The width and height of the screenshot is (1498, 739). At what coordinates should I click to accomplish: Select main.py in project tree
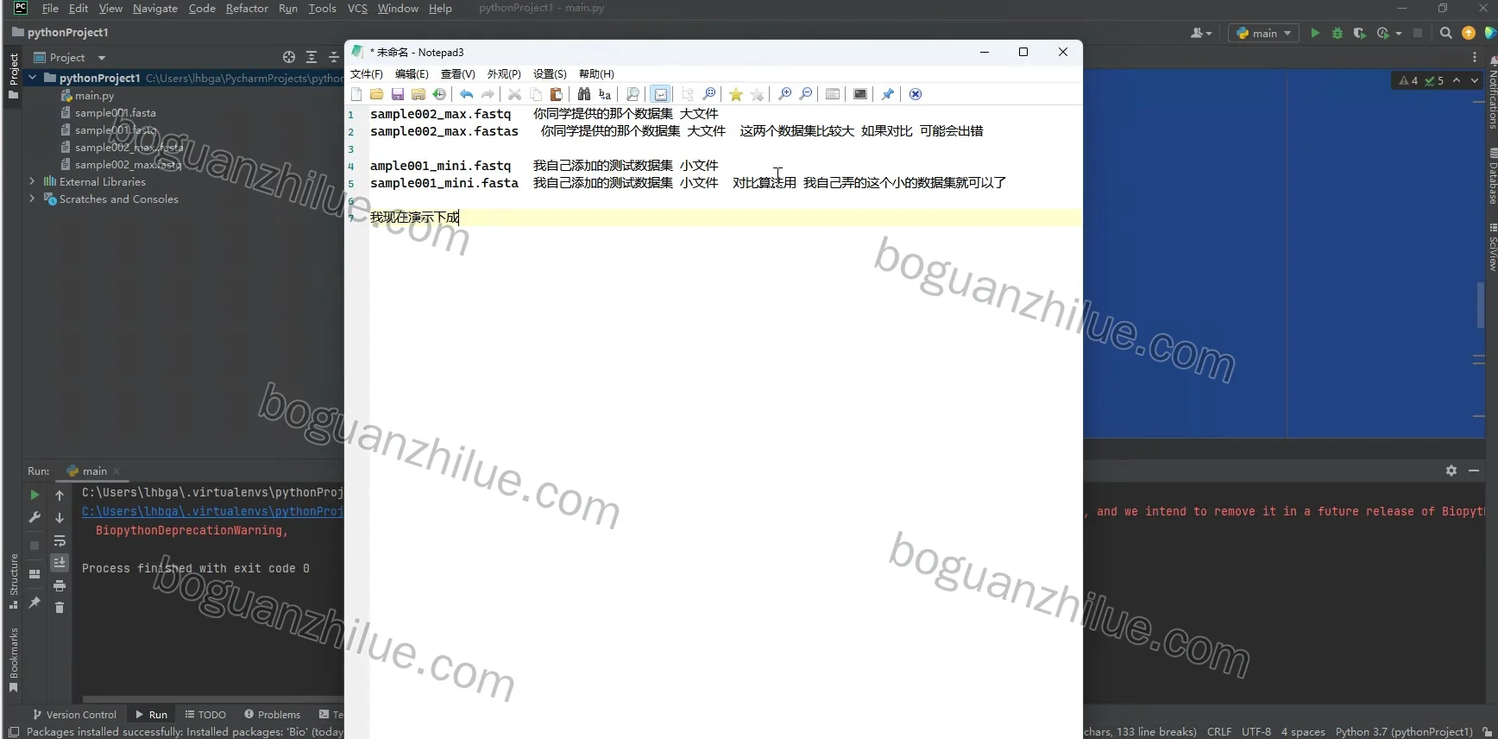tap(94, 95)
